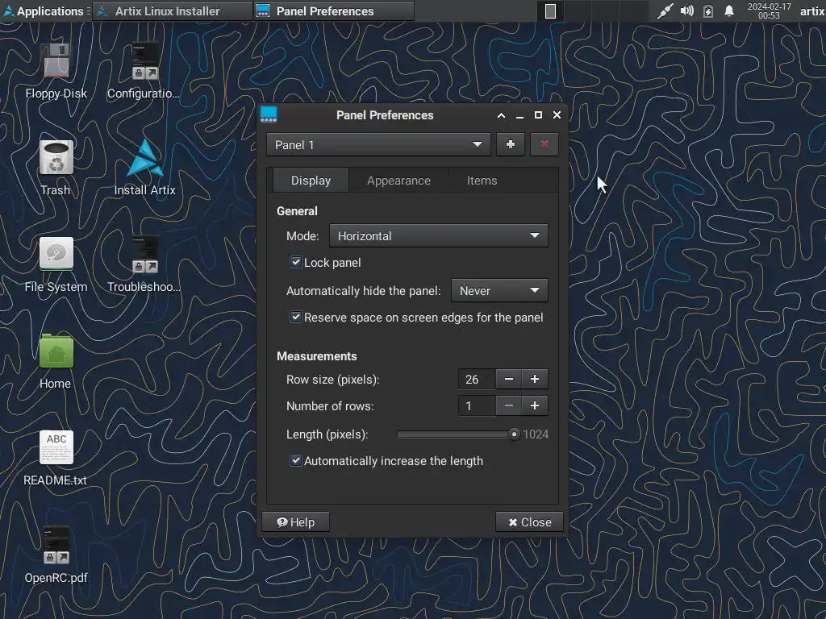Increase number of rows plus button
The height and width of the screenshot is (619, 826).
(x=535, y=406)
